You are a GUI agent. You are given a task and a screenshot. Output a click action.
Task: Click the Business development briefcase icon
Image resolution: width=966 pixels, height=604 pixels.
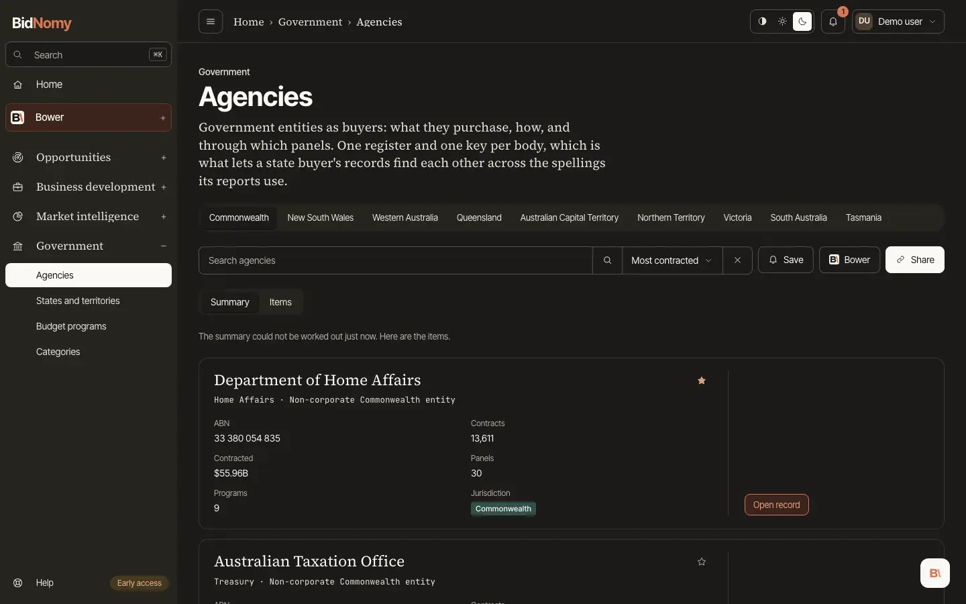[x=18, y=187]
